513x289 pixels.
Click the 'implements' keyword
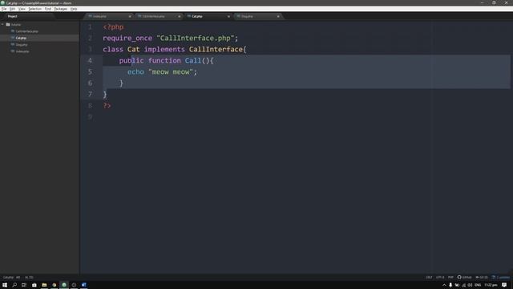click(x=164, y=50)
